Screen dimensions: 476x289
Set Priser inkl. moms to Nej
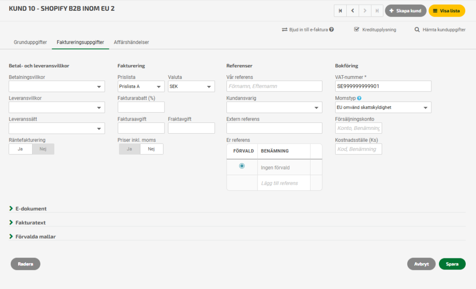[x=152, y=149]
